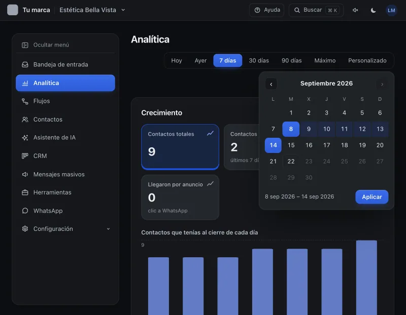This screenshot has height=315, width=406.
Task: Open Mensajes masivos menu label
Action: 59,174
